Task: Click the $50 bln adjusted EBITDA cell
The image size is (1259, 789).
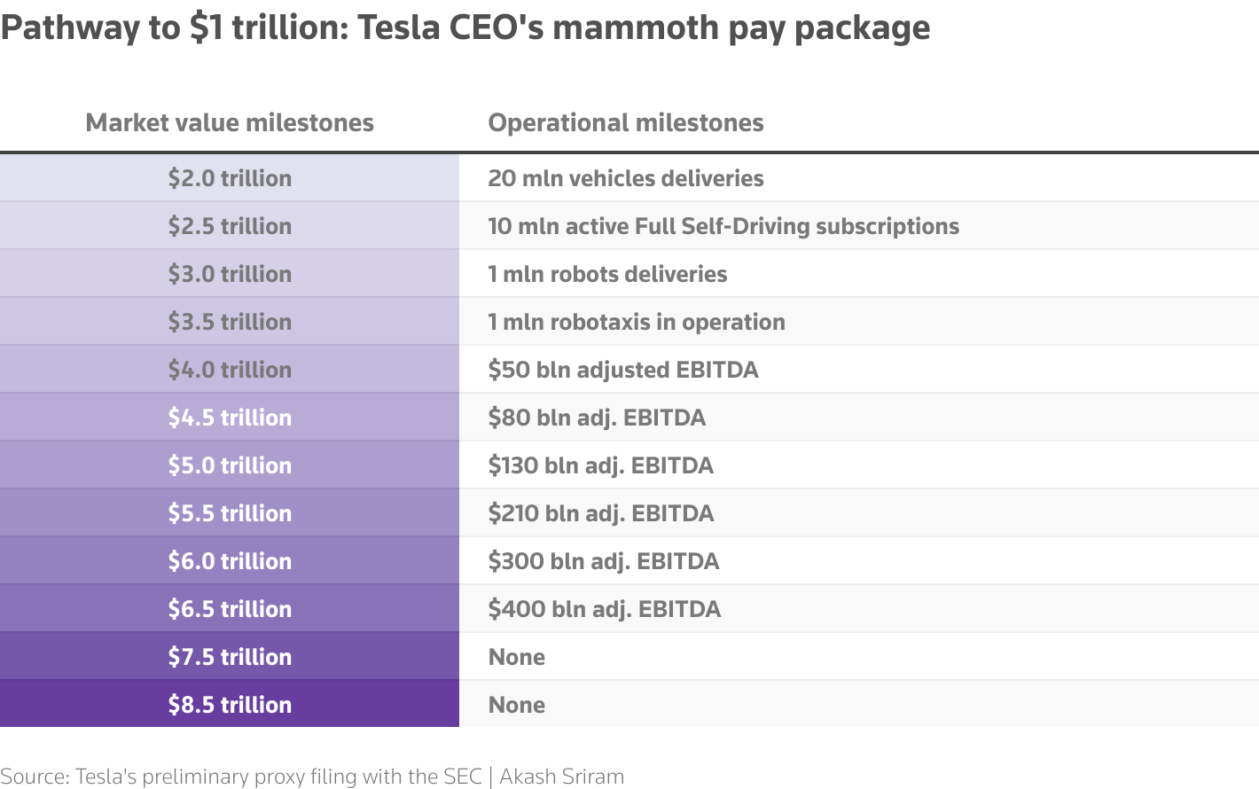Action: pos(623,370)
